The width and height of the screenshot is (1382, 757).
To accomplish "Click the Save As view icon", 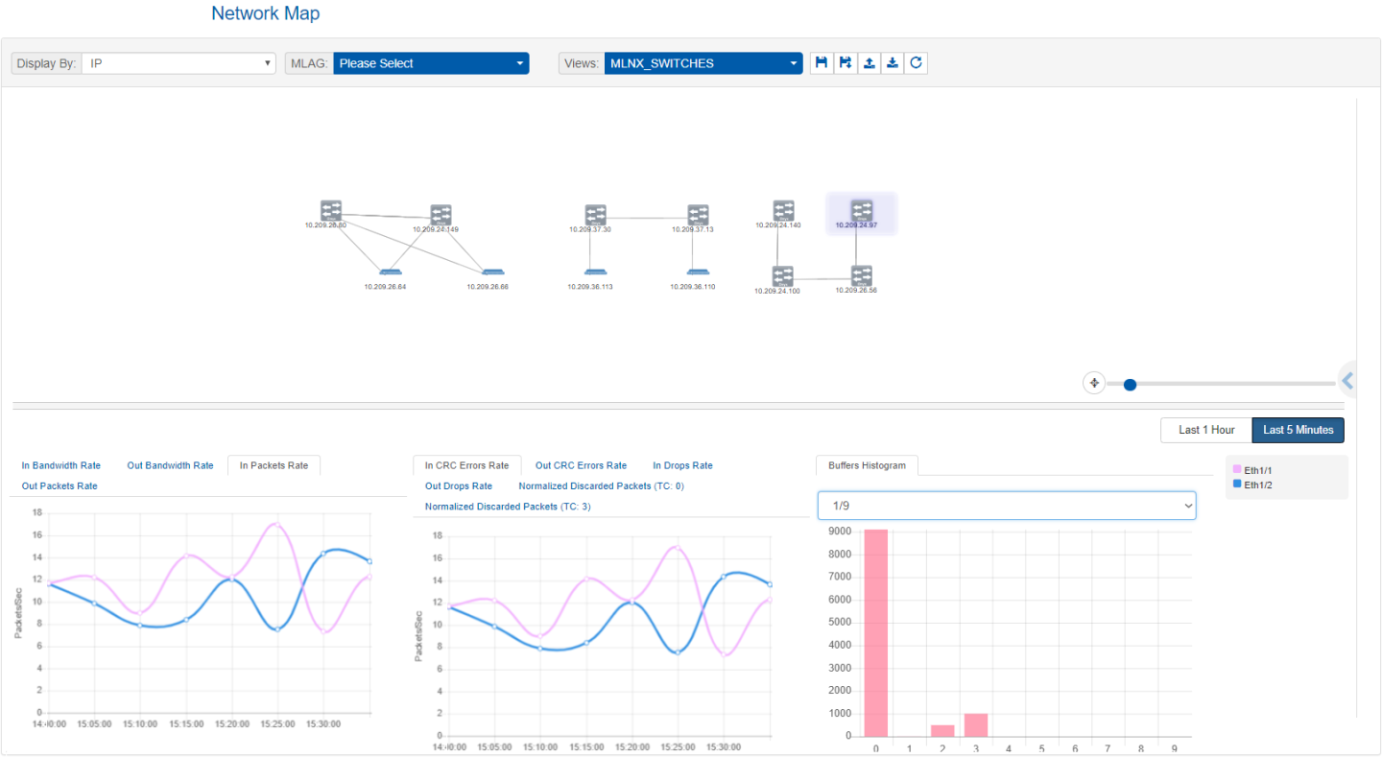I will [846, 63].
